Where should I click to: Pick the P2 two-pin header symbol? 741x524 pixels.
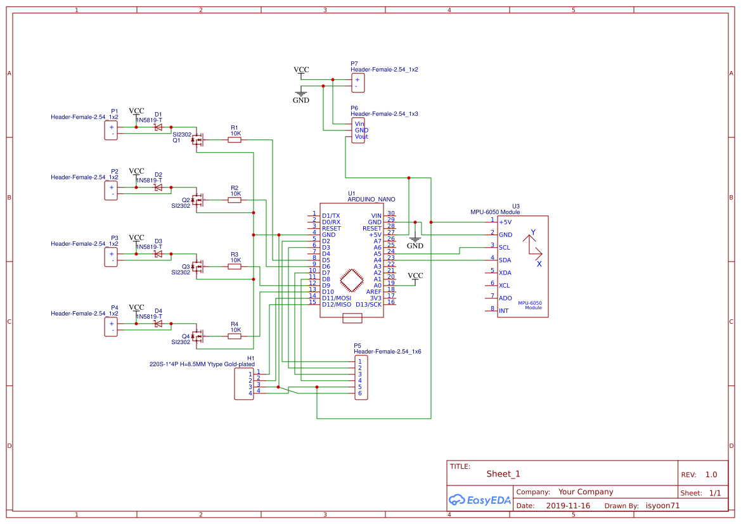point(111,191)
